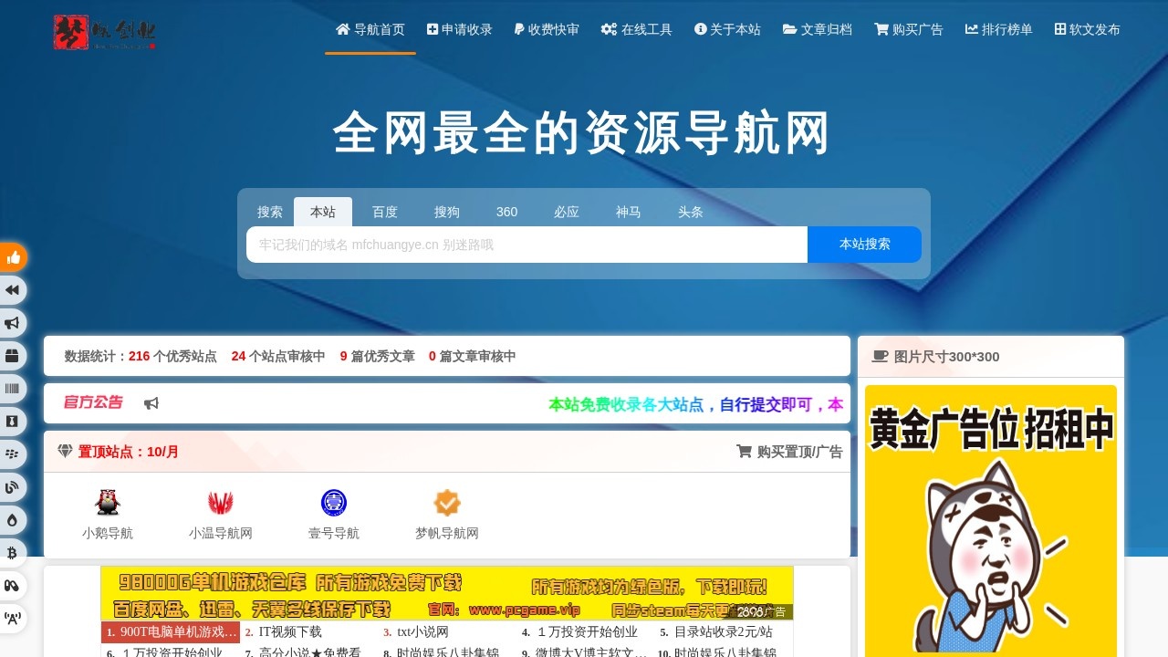Click the 壹号导航 blue circle icon
Image resolution: width=1168 pixels, height=657 pixels.
click(x=334, y=503)
